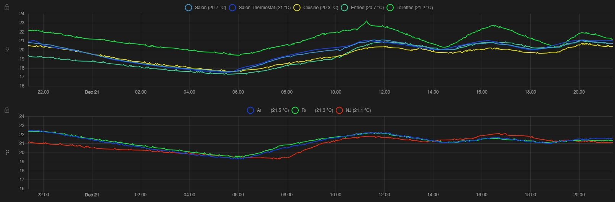Toggle the Toilettes (21.2 °C) legend item
615x202 pixels.
click(x=410, y=8)
